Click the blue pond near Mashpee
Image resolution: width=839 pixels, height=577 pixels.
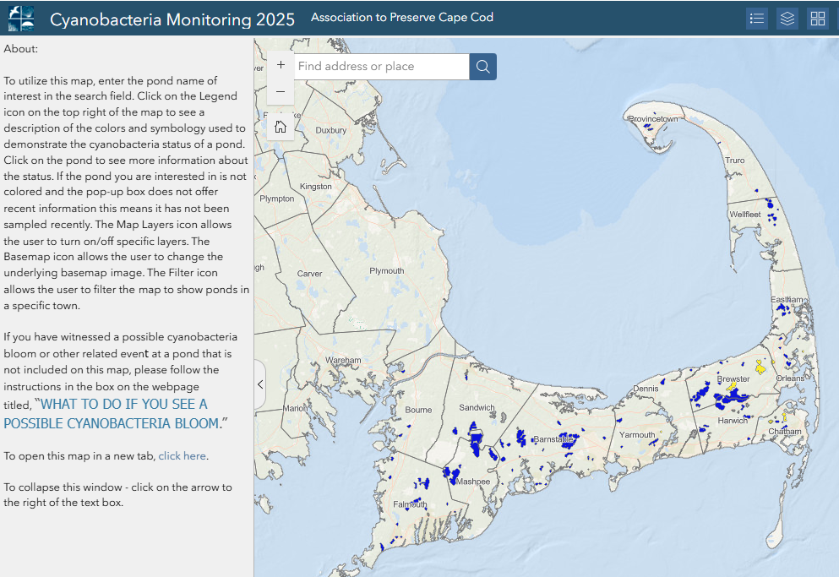point(452,474)
